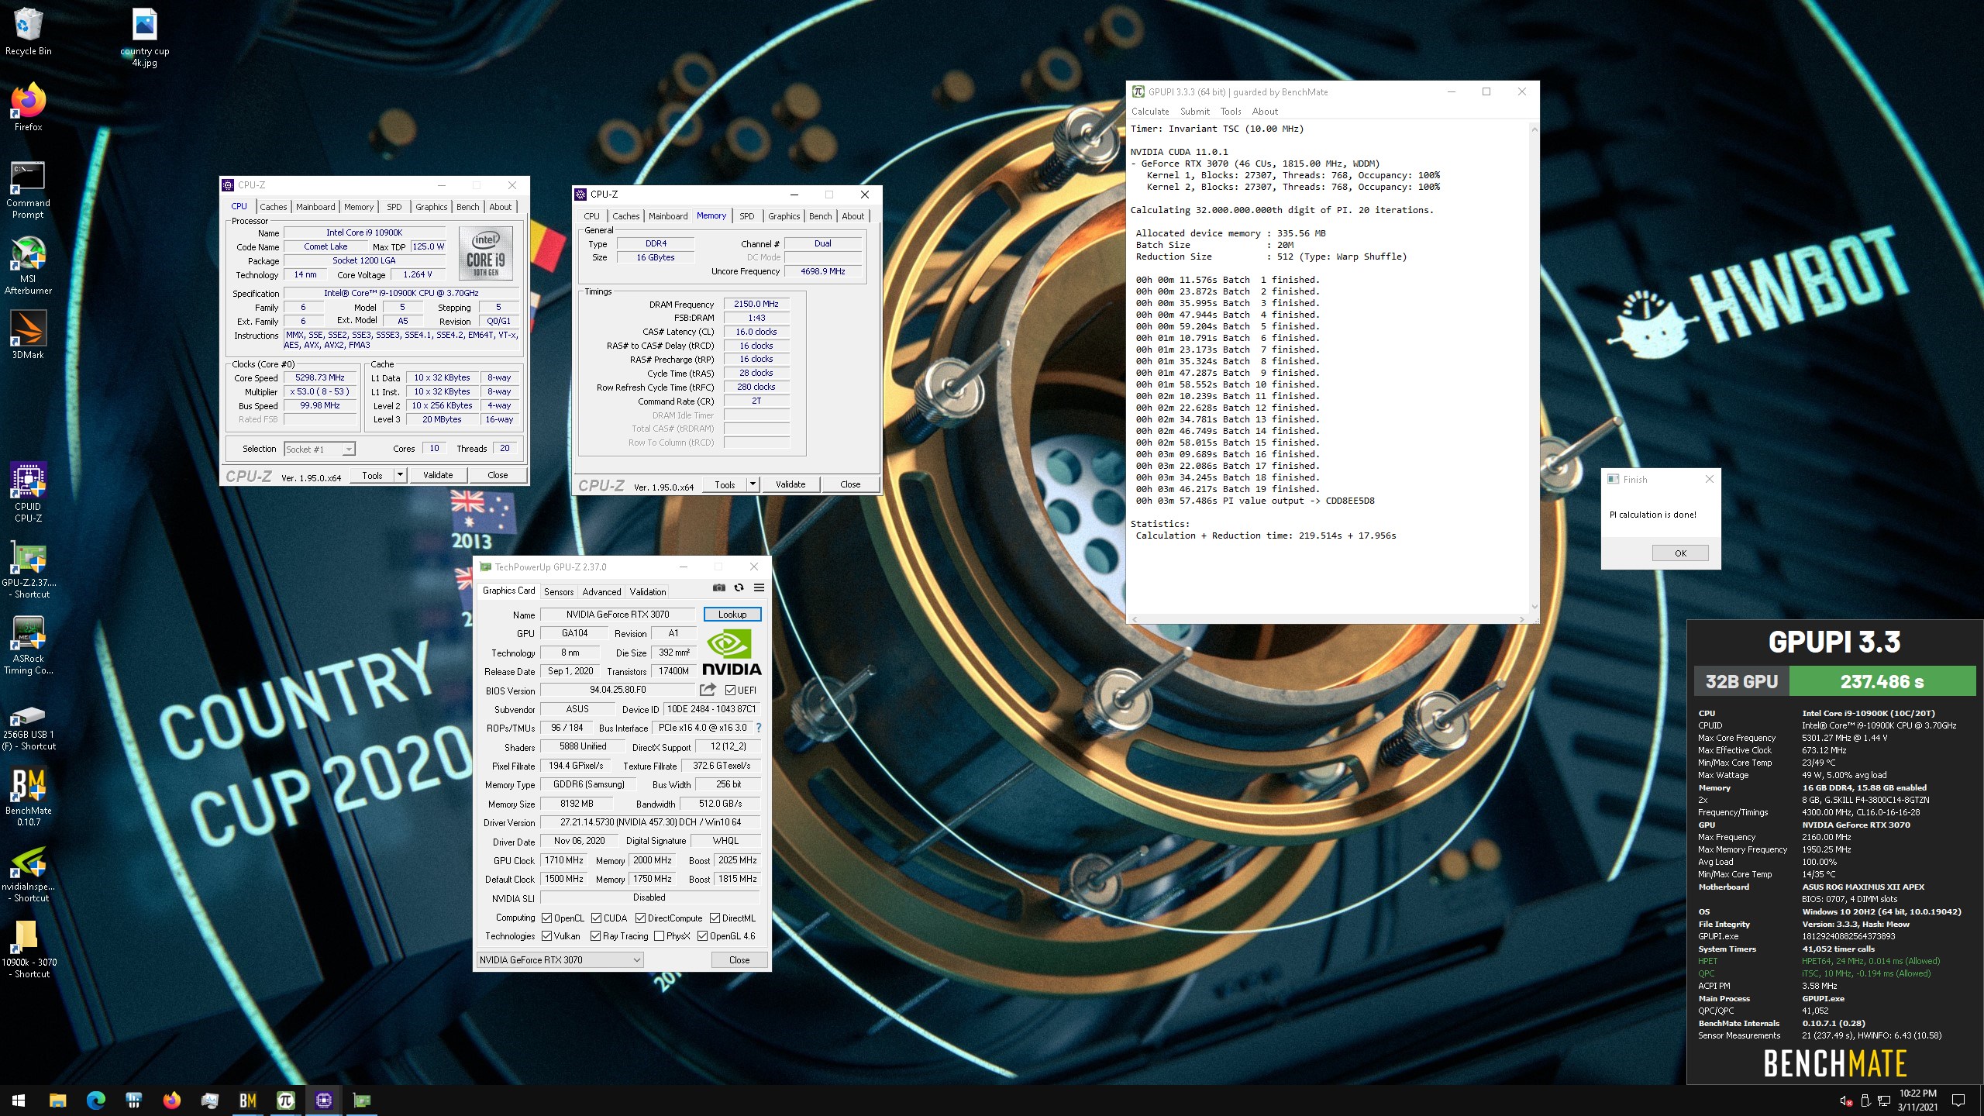Switch to the BenchMate taskbar icon
Image resolution: width=1984 pixels, height=1116 pixels.
[247, 1100]
